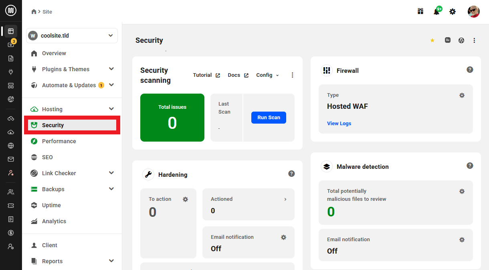Image resolution: width=489 pixels, height=270 pixels.
Task: Click the WPMU DEV logo in the dark rail
Action: coord(11,11)
